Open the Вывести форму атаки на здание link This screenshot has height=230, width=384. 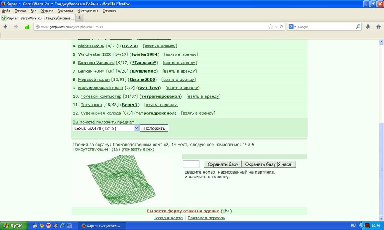pyautogui.click(x=183, y=211)
